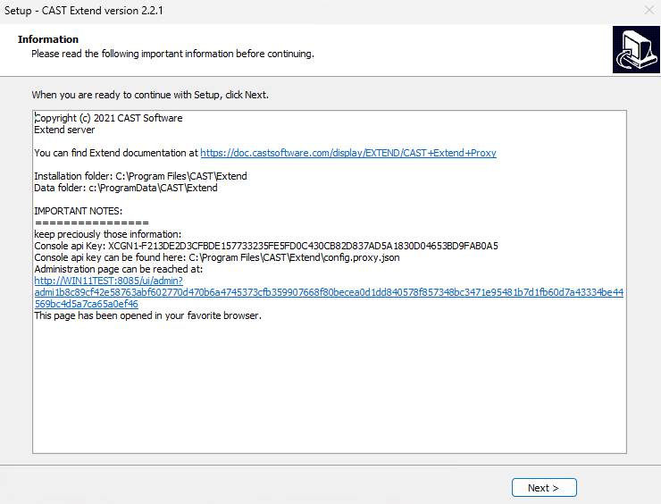Click the 'Information' page heading

click(x=48, y=39)
